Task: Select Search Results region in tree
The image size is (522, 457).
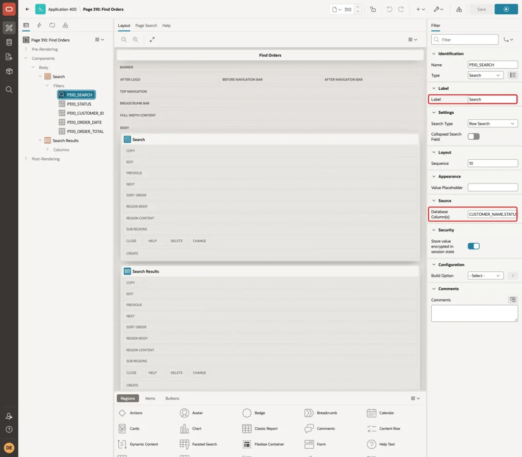Action: pos(66,141)
